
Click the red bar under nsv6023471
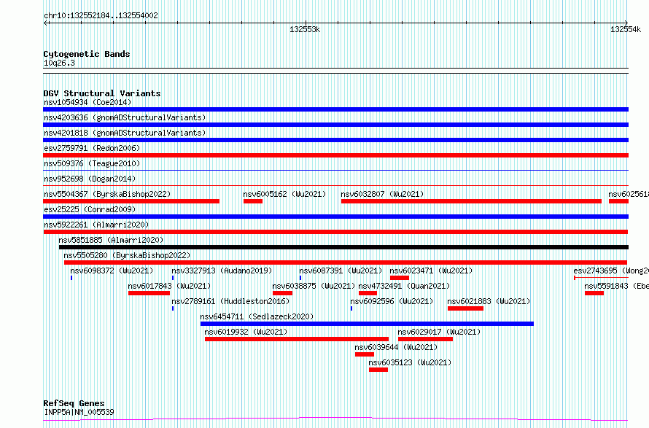click(x=400, y=278)
